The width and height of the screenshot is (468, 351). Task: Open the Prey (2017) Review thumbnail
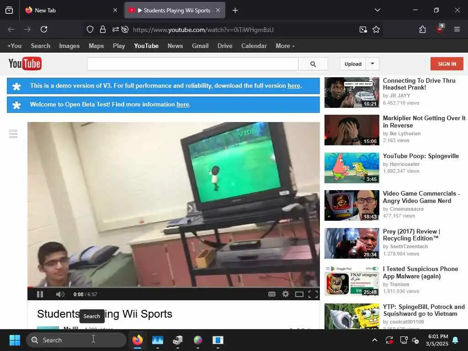(x=352, y=243)
